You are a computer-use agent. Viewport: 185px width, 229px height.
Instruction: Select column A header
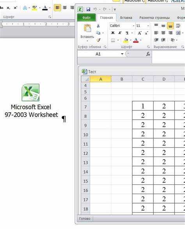[x=101, y=79]
